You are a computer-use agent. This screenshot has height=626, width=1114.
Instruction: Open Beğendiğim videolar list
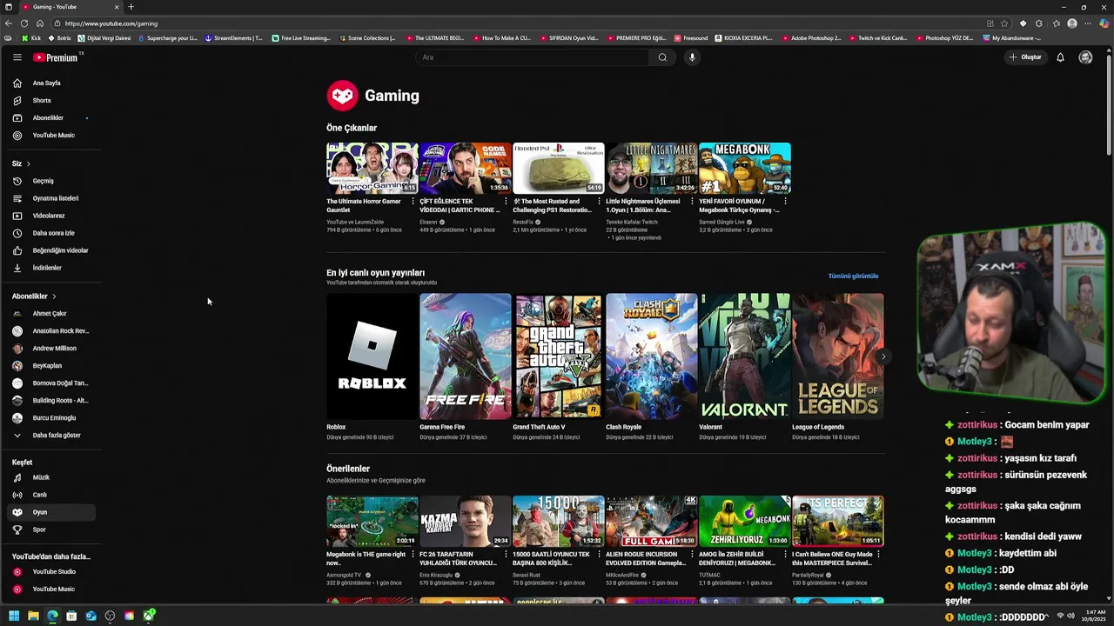tap(50, 250)
